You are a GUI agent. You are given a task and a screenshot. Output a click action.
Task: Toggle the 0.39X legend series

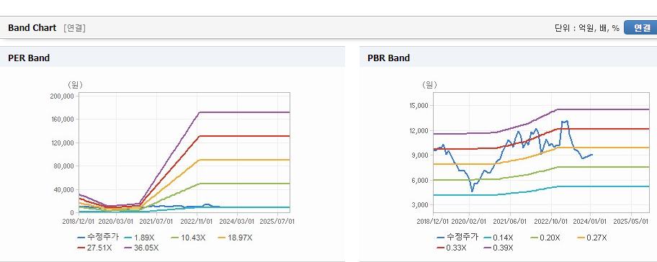pyautogui.click(x=499, y=248)
